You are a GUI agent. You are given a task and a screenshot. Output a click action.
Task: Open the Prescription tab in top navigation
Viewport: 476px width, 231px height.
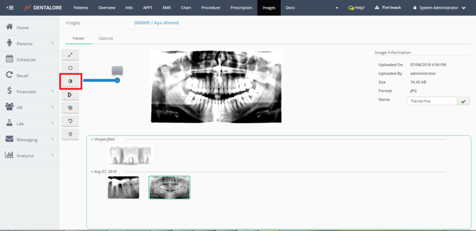pyautogui.click(x=241, y=8)
